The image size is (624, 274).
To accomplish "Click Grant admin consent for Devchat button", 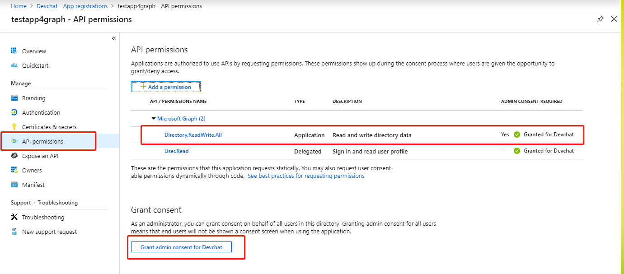I will (181, 247).
